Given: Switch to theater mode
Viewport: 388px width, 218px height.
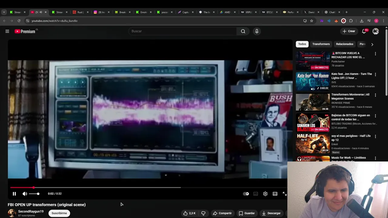Looking at the screenshot, I should point(275,194).
